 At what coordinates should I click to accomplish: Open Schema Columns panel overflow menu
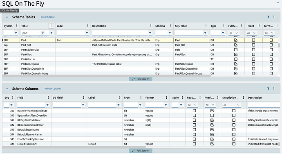(274, 88)
